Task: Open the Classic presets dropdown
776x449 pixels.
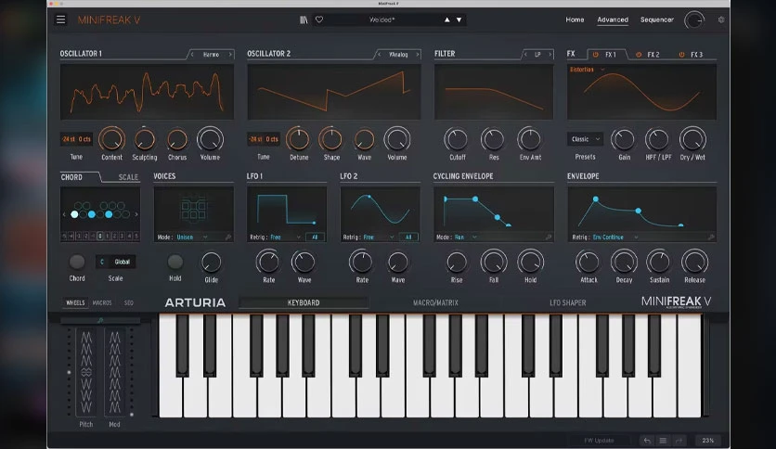Action: [x=585, y=139]
